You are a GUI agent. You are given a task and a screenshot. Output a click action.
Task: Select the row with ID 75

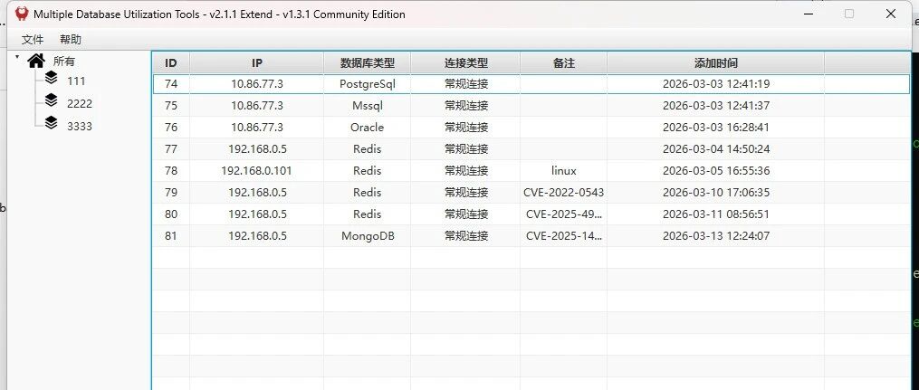coord(531,105)
